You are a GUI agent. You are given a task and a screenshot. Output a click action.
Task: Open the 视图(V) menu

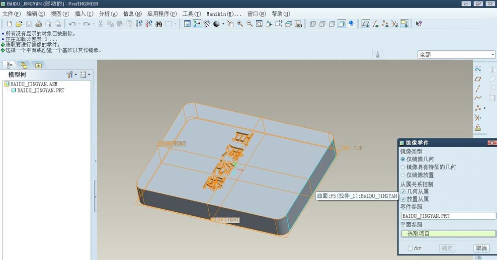tap(60, 14)
